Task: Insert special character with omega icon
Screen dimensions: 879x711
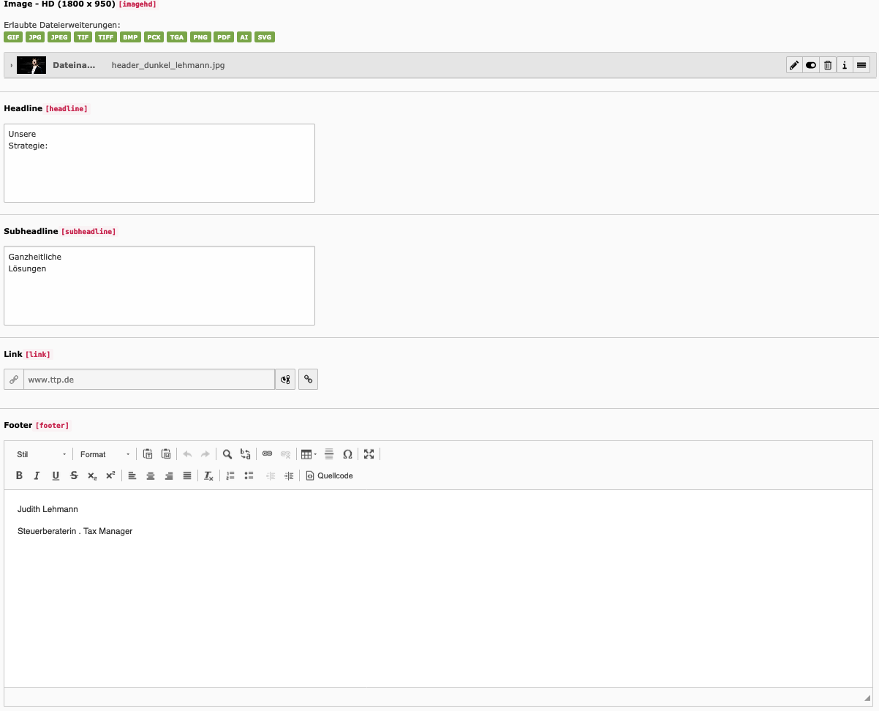Action: tap(347, 454)
